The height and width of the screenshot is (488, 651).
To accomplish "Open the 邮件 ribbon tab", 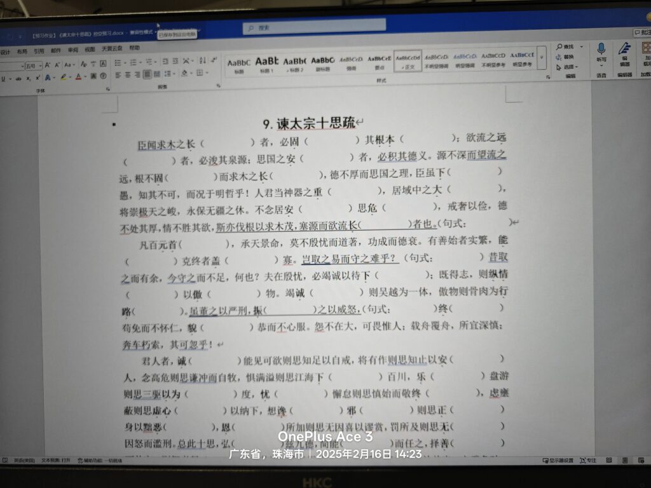I will 56,51.
